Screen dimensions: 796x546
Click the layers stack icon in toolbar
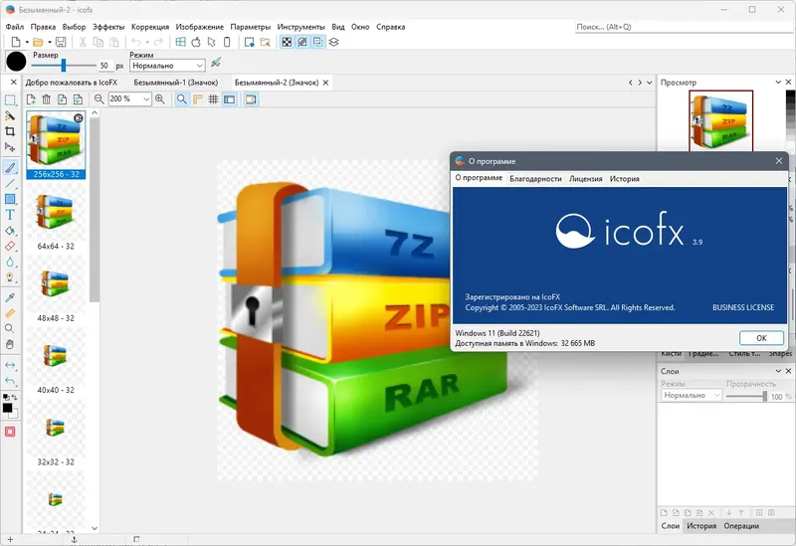[333, 42]
